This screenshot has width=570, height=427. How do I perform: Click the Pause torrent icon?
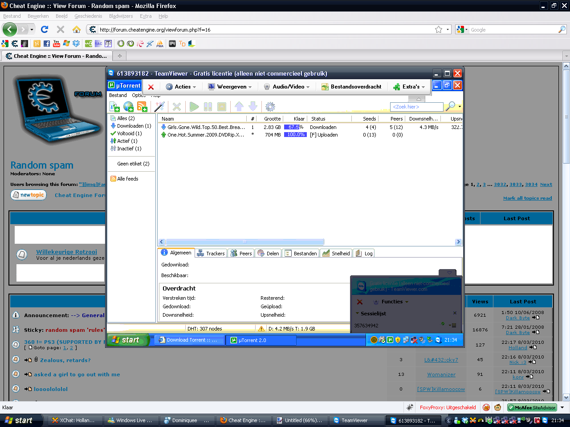pos(208,107)
